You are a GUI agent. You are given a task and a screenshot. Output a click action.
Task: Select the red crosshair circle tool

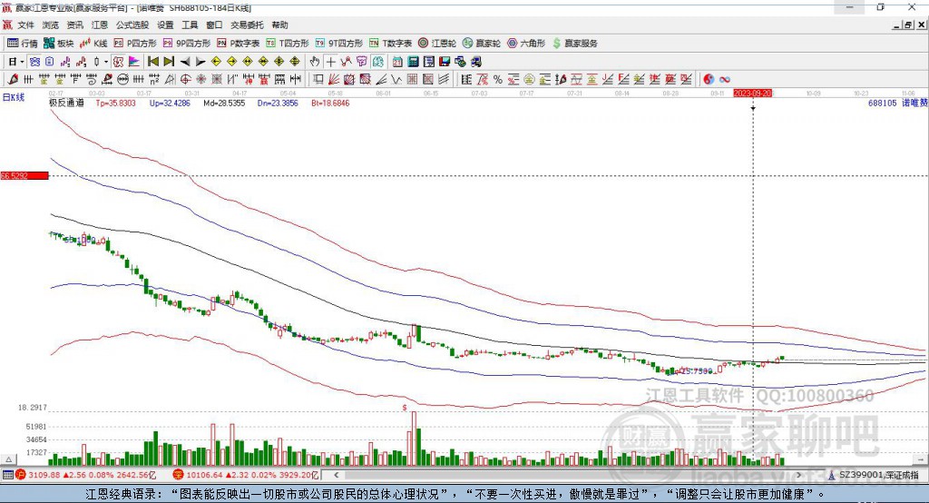pos(185,80)
